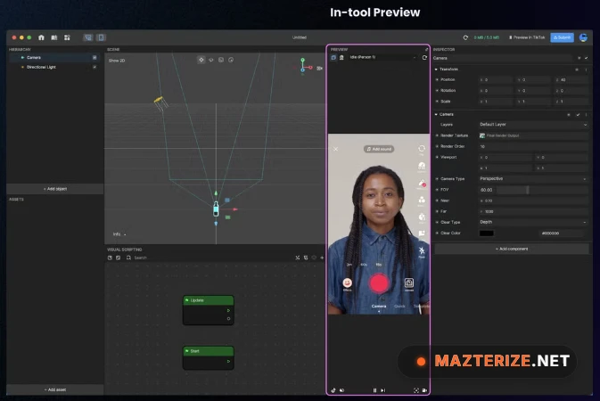Expand the Clear Type Depth dropdown
The height and width of the screenshot is (401, 600).
tap(532, 221)
